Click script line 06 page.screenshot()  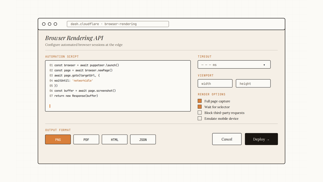(83, 91)
